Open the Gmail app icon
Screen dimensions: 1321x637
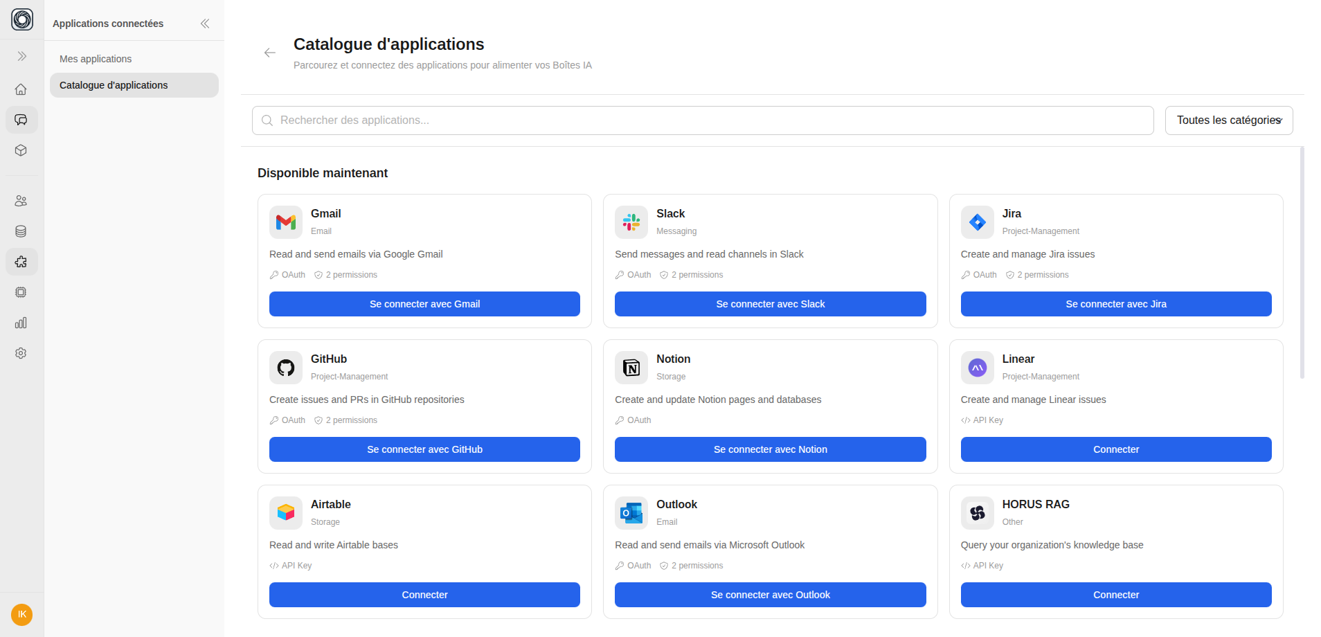tap(285, 222)
